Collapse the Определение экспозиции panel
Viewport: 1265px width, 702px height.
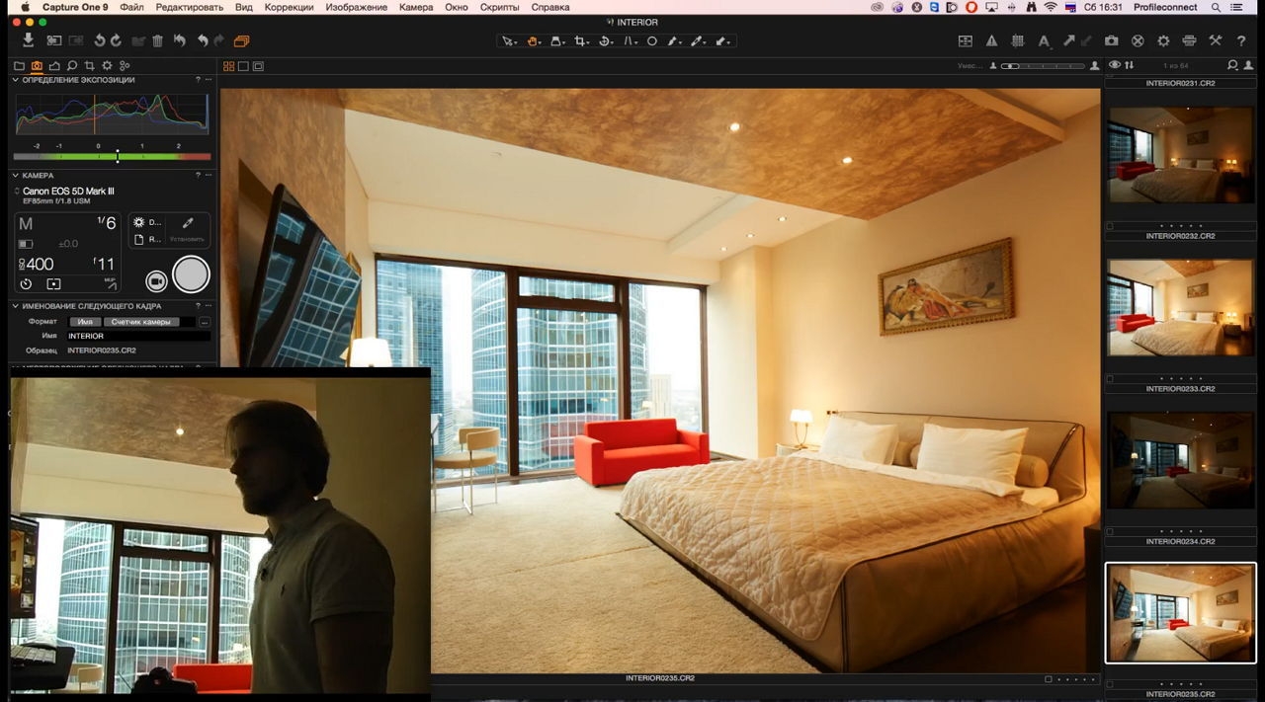click(x=16, y=80)
